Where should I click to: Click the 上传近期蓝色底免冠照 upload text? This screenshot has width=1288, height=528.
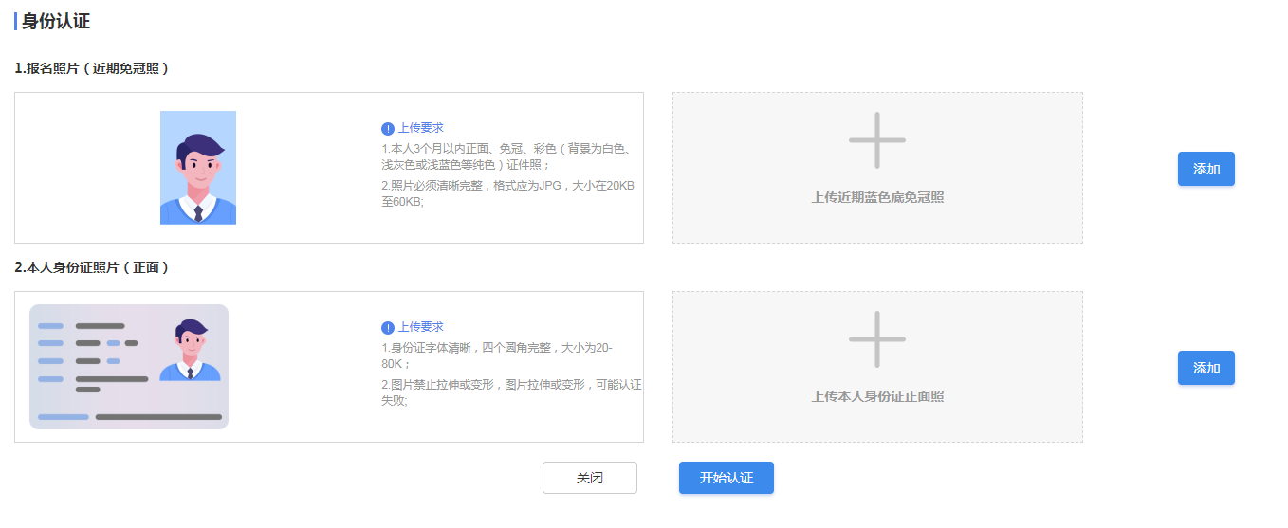[x=877, y=197]
